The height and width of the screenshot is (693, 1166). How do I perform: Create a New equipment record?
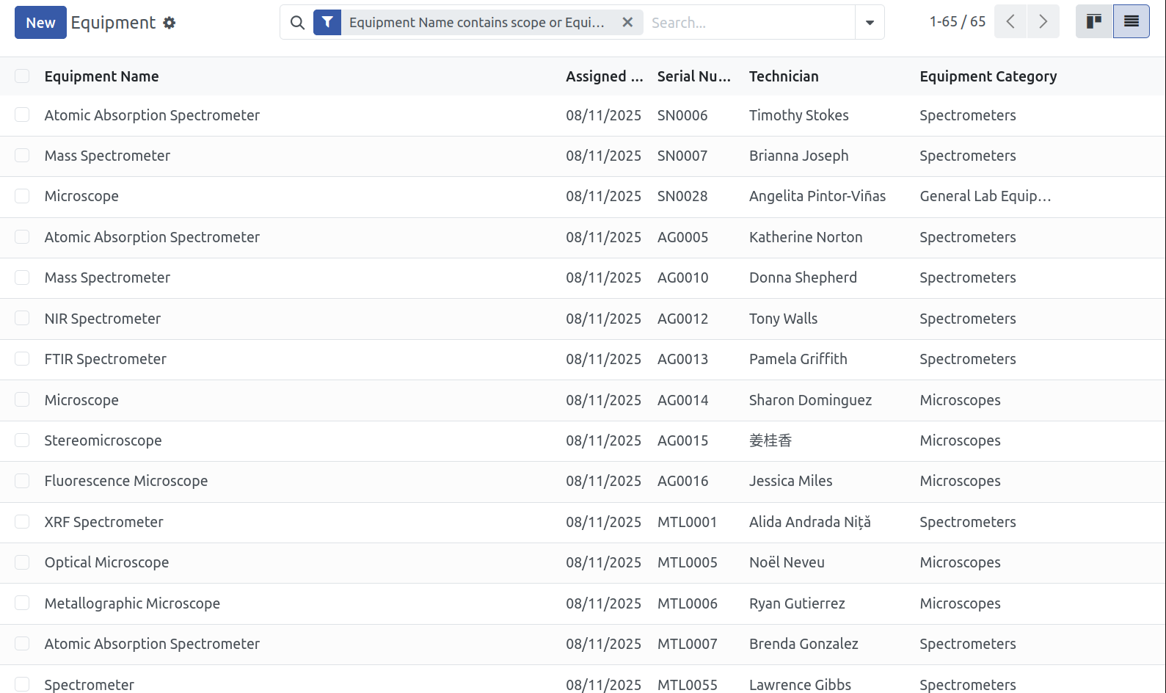coord(40,23)
